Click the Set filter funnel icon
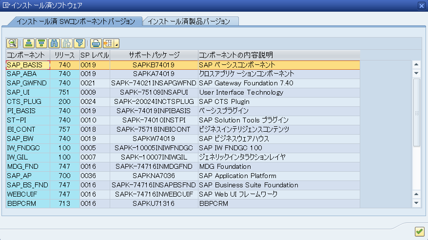This screenshot has height=240, width=428. 79,43
